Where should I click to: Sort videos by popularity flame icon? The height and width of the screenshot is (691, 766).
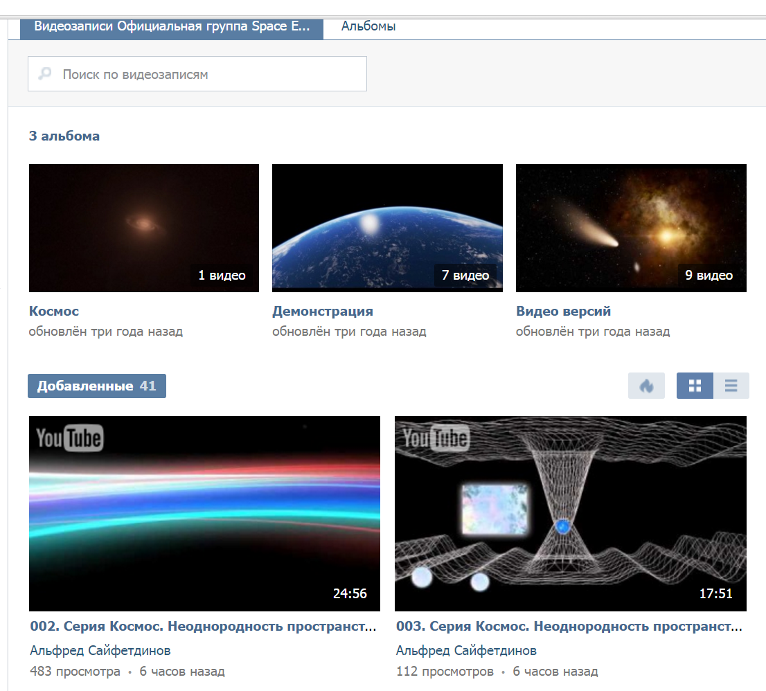(x=646, y=386)
